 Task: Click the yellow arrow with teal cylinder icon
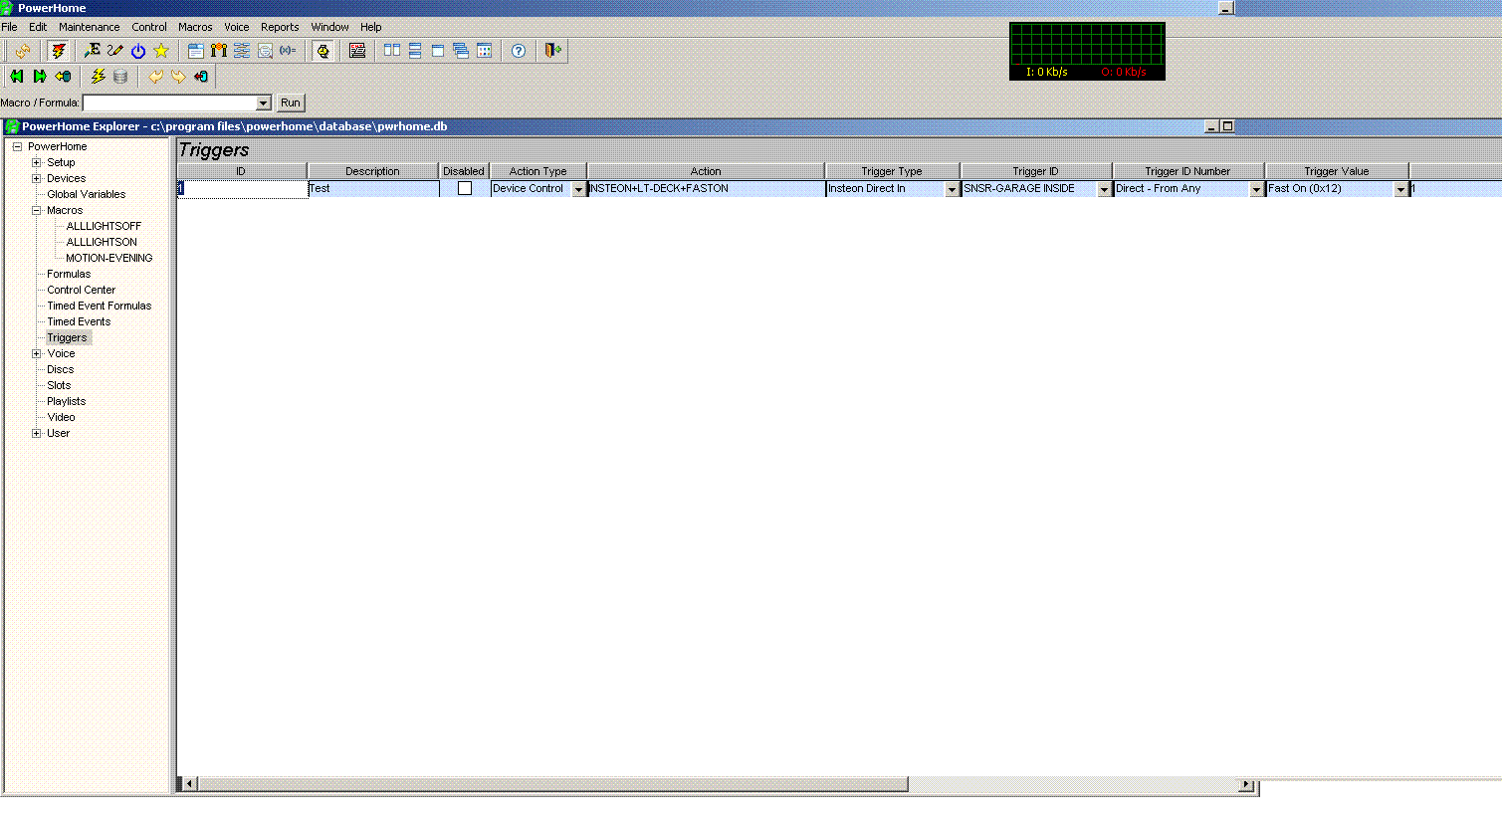click(63, 77)
